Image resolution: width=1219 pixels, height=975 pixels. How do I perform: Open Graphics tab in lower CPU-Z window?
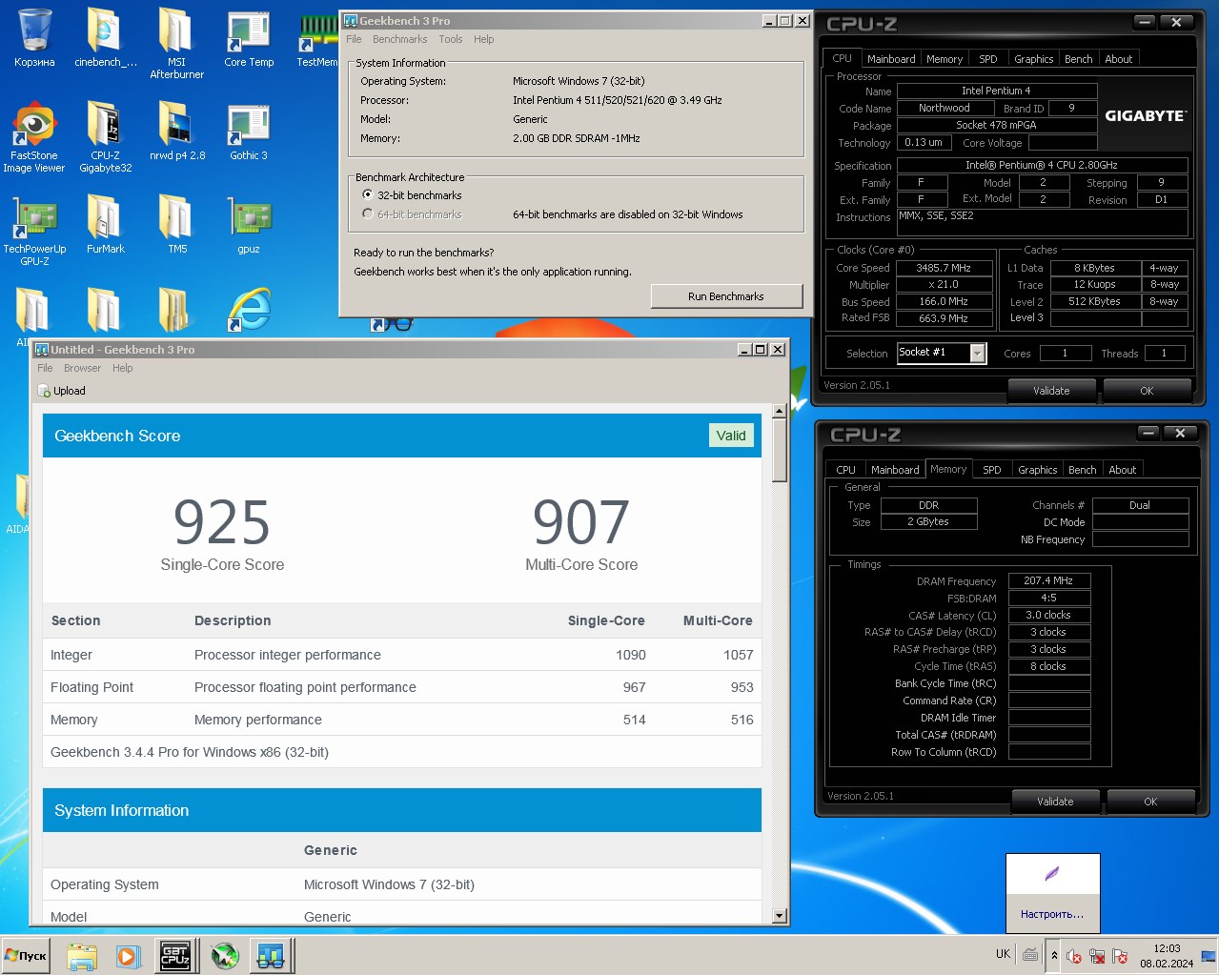pyautogui.click(x=1037, y=470)
